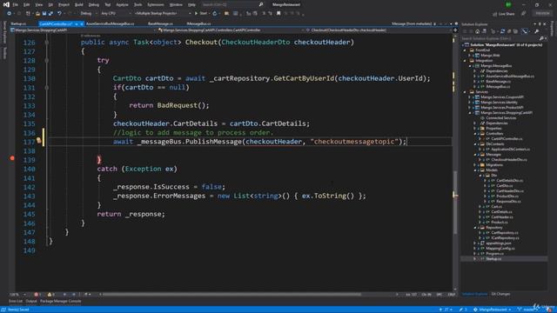This screenshot has height=313, width=557.
Task: Toggle Show All Files in Solution Explorer
Action: pyautogui.click(x=515, y=31)
